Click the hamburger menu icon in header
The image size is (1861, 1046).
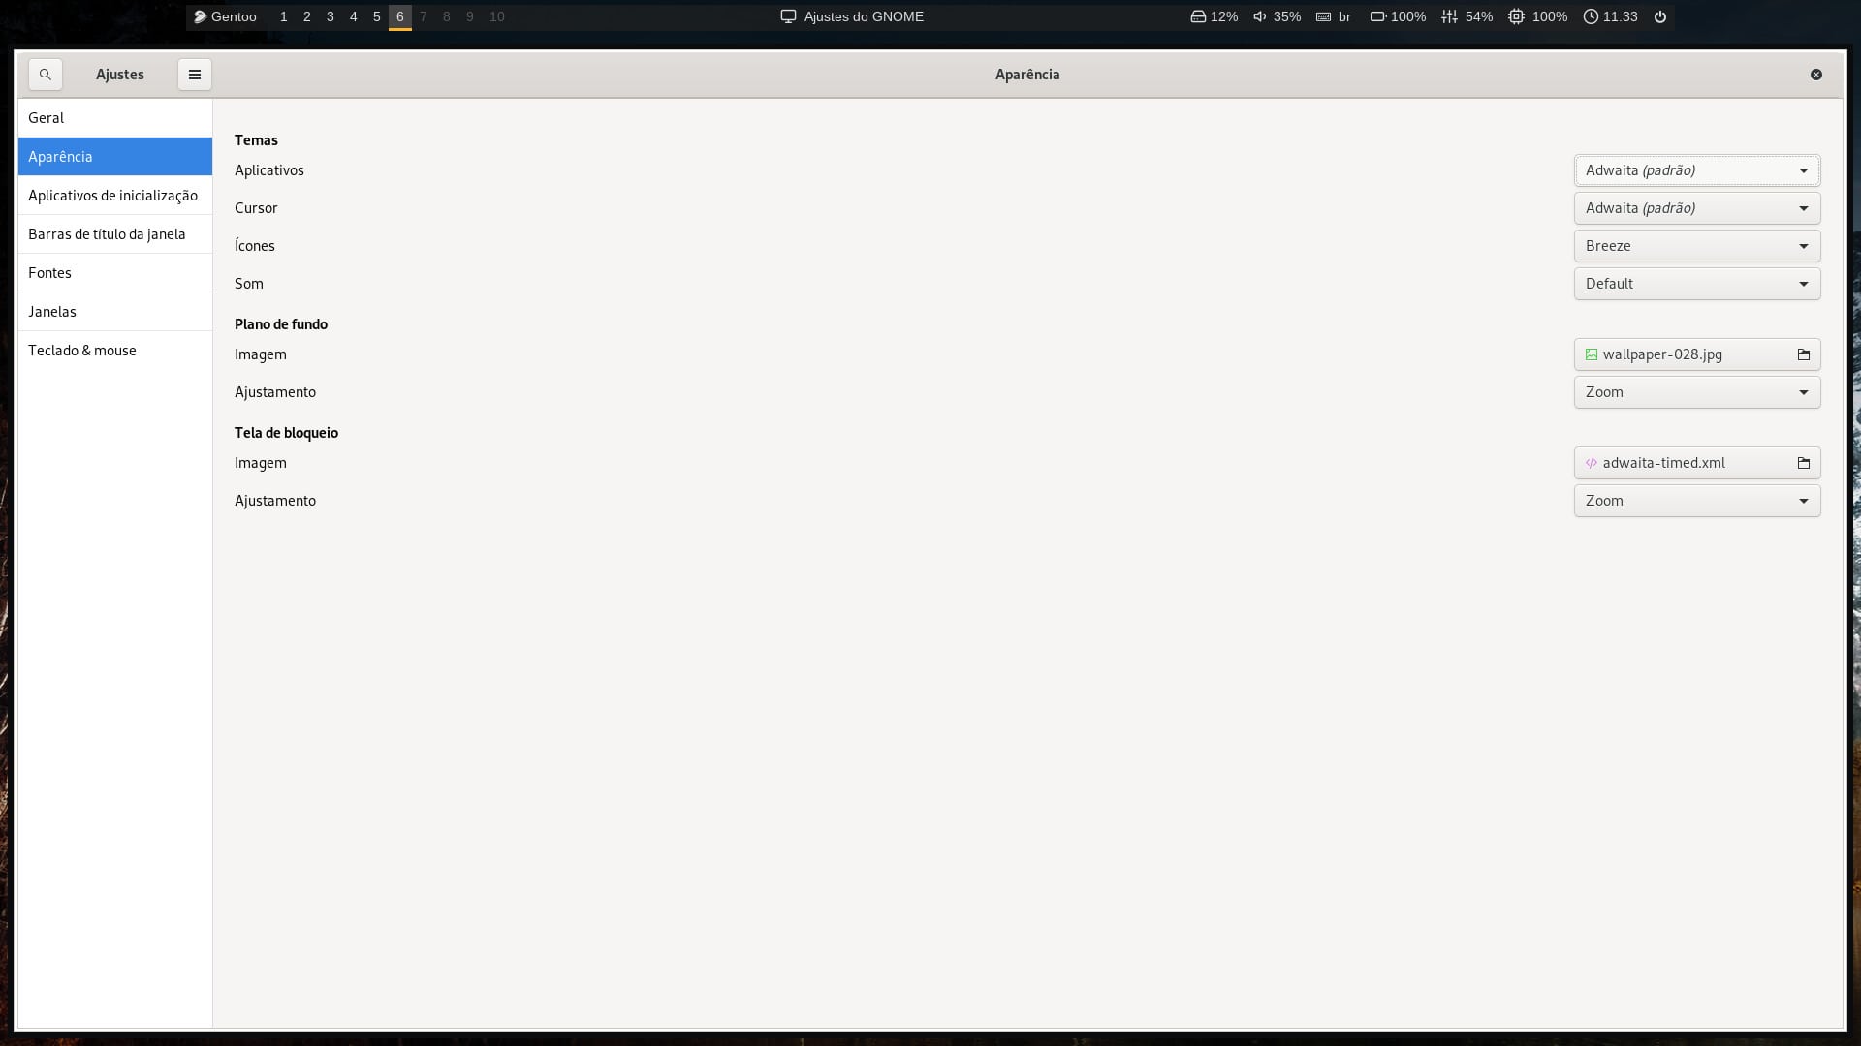tap(194, 74)
